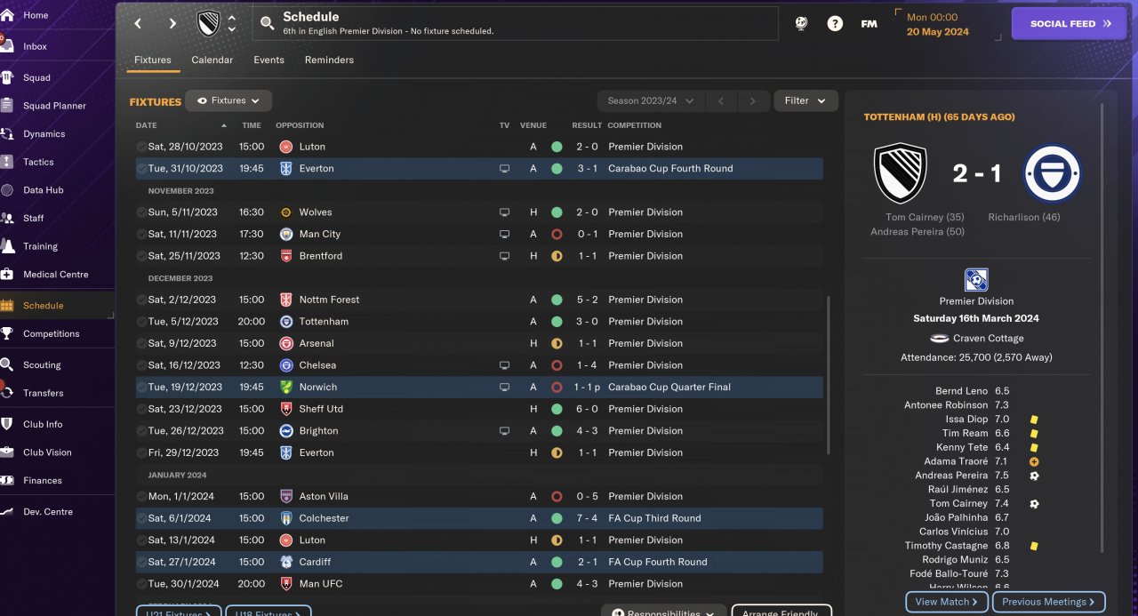Open the Transfers section icon
Screen dimensions: 1138x616
pyautogui.click(x=7, y=392)
